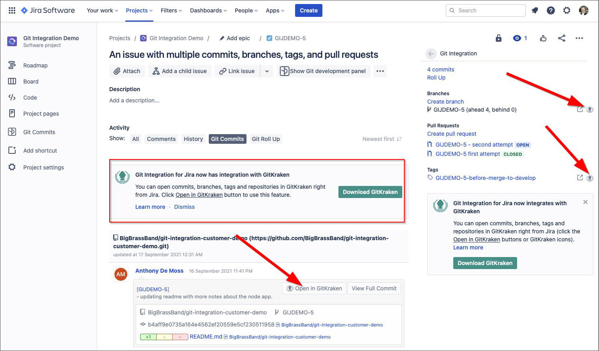
Task: Expand the Filters menu
Action: 171,10
